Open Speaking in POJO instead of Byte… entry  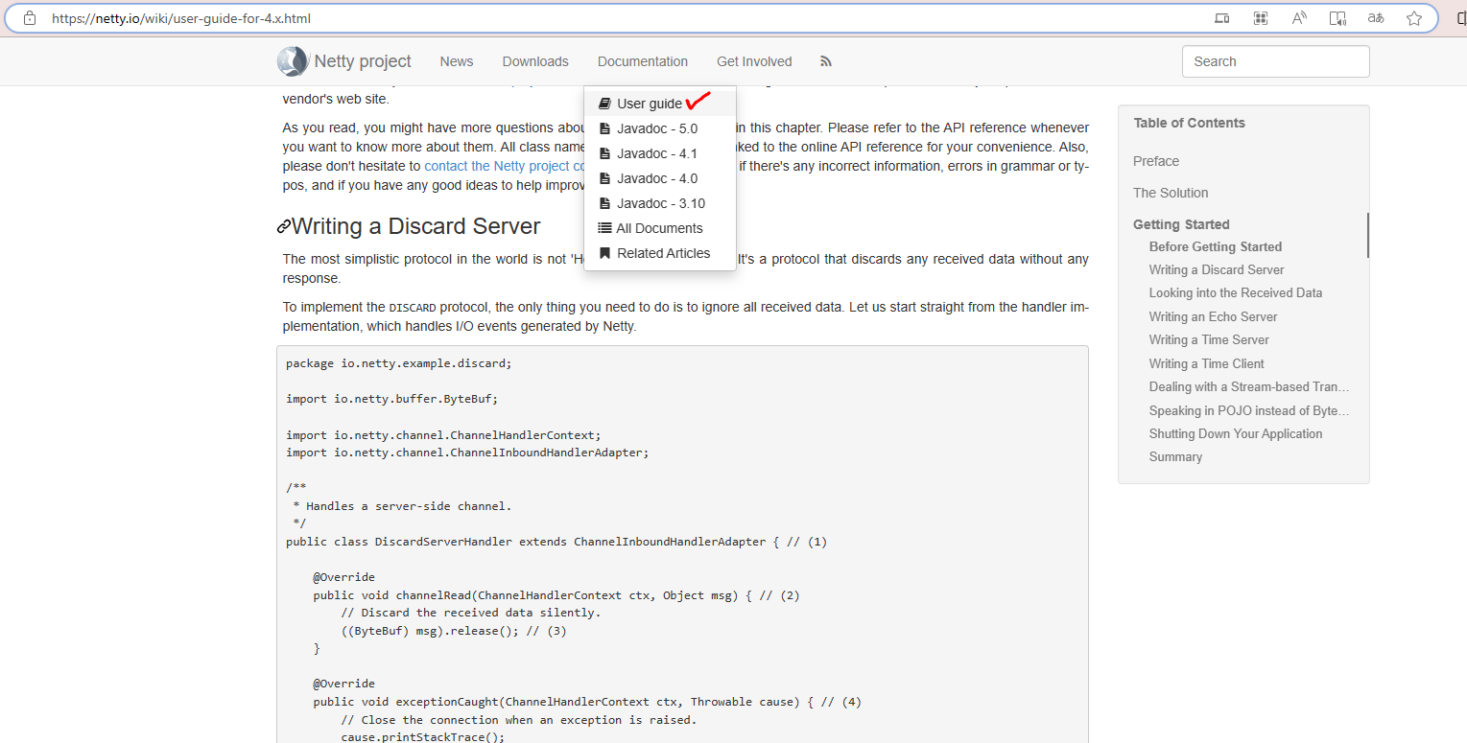(1249, 410)
